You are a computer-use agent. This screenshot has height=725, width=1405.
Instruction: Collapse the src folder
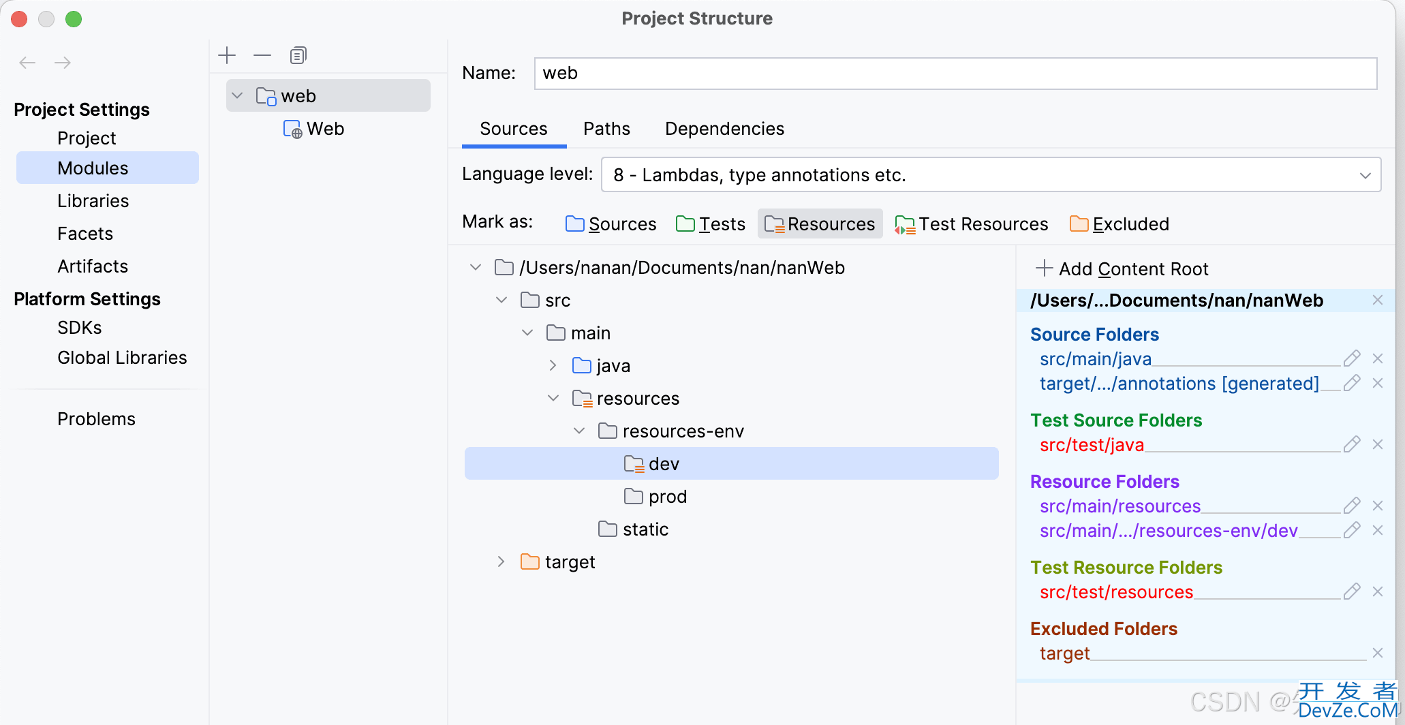pyautogui.click(x=501, y=300)
